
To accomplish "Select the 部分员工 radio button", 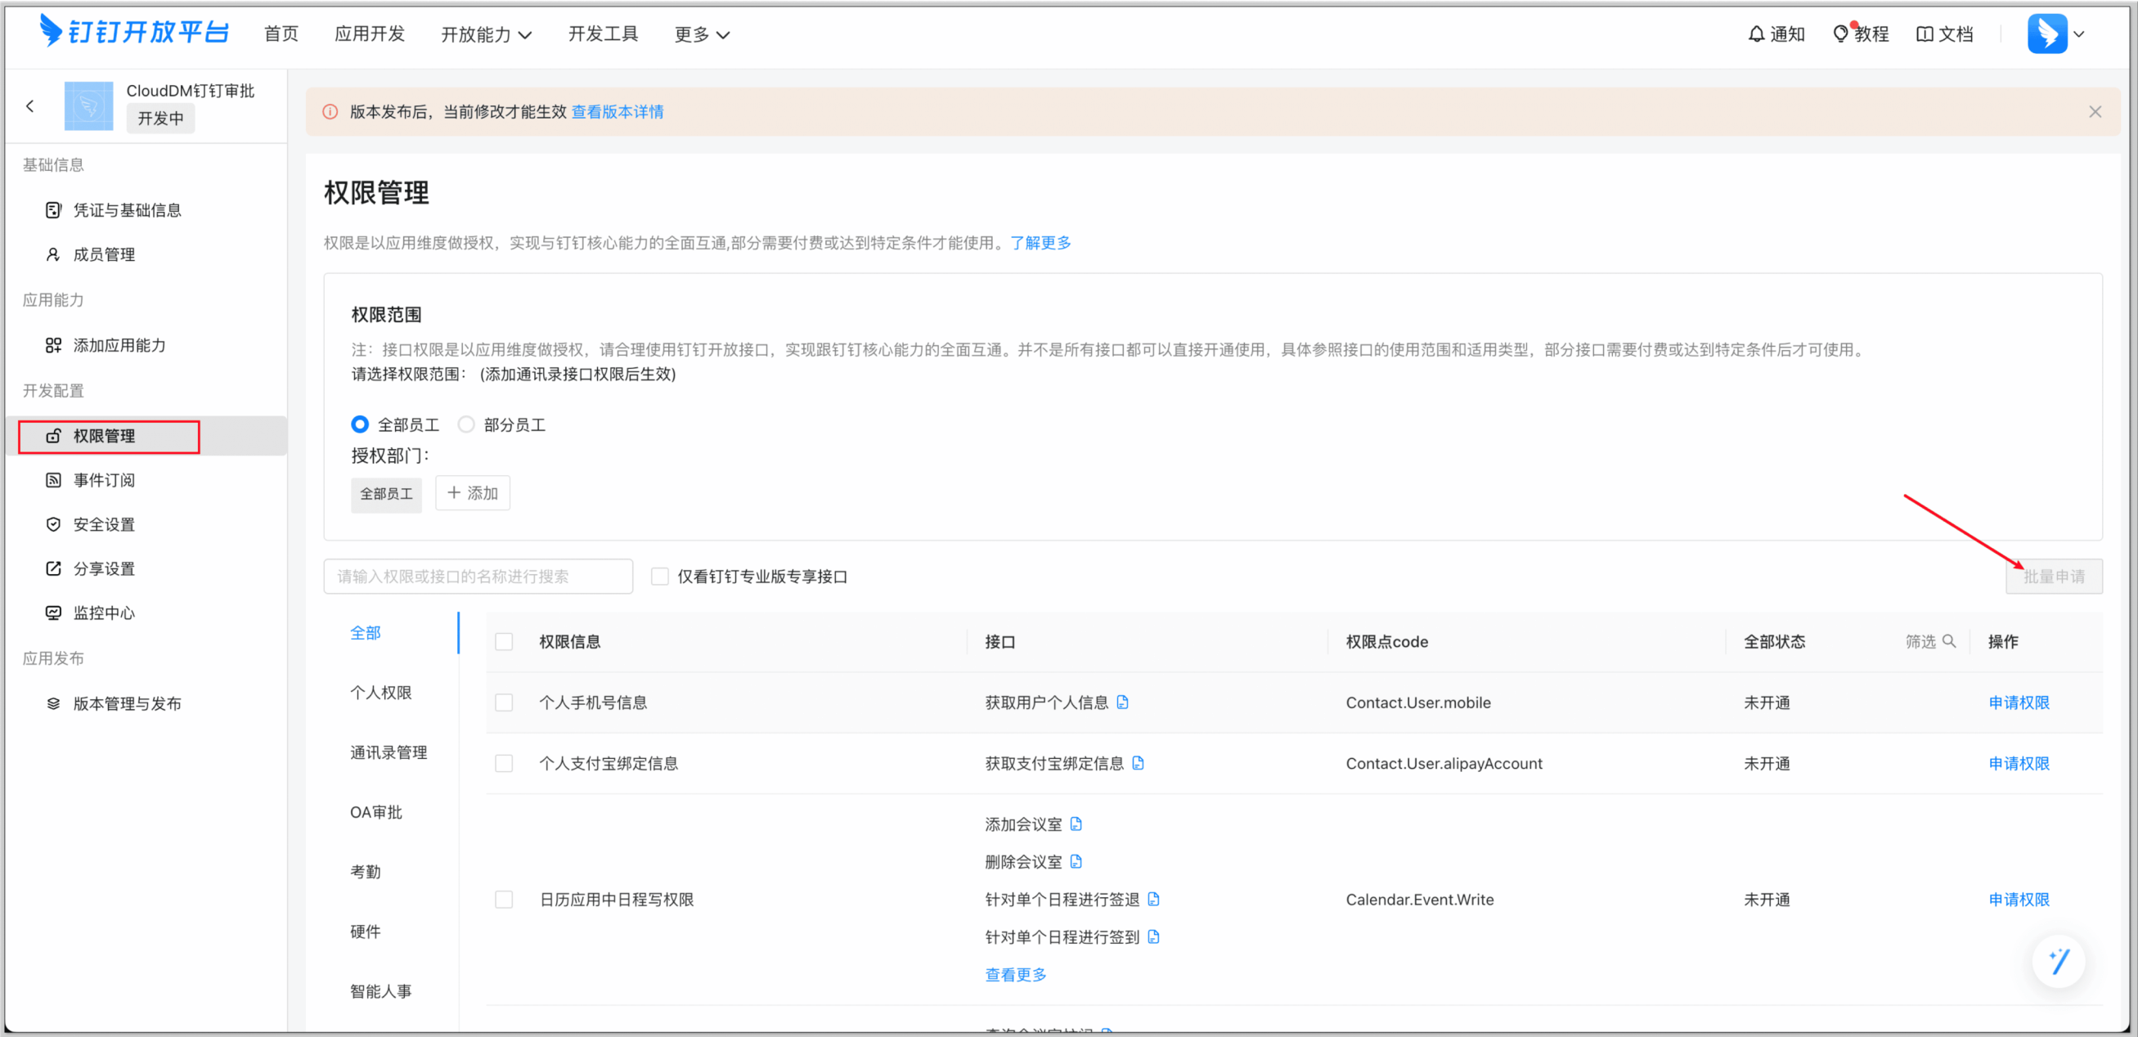I will pyautogui.click(x=466, y=424).
